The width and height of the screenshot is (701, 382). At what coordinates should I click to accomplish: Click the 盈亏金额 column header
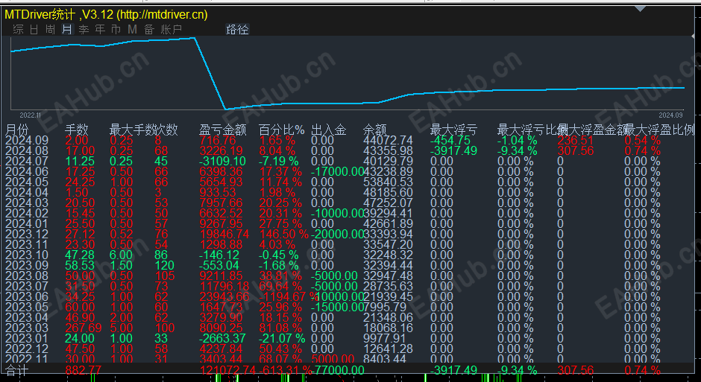[x=223, y=130]
